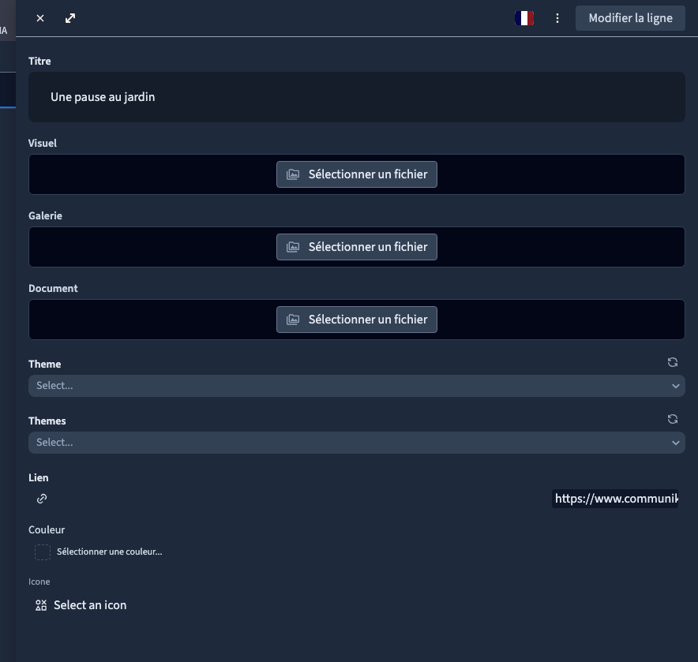Select a file for Document

pos(357,320)
